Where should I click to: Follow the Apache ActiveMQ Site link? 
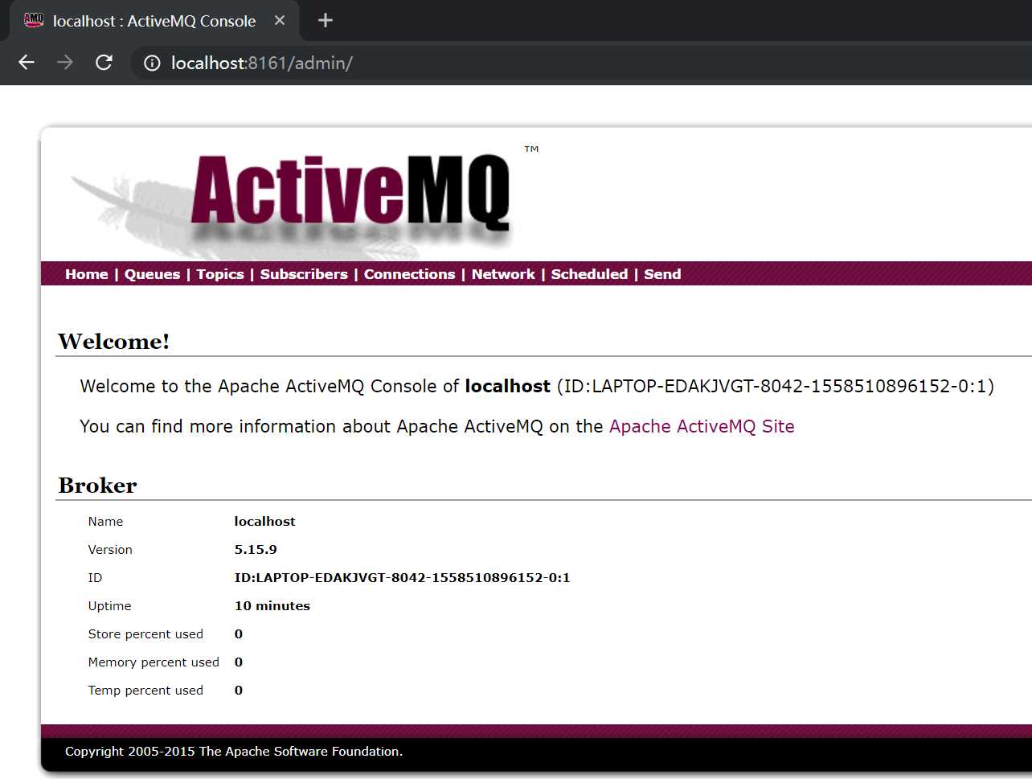click(702, 426)
